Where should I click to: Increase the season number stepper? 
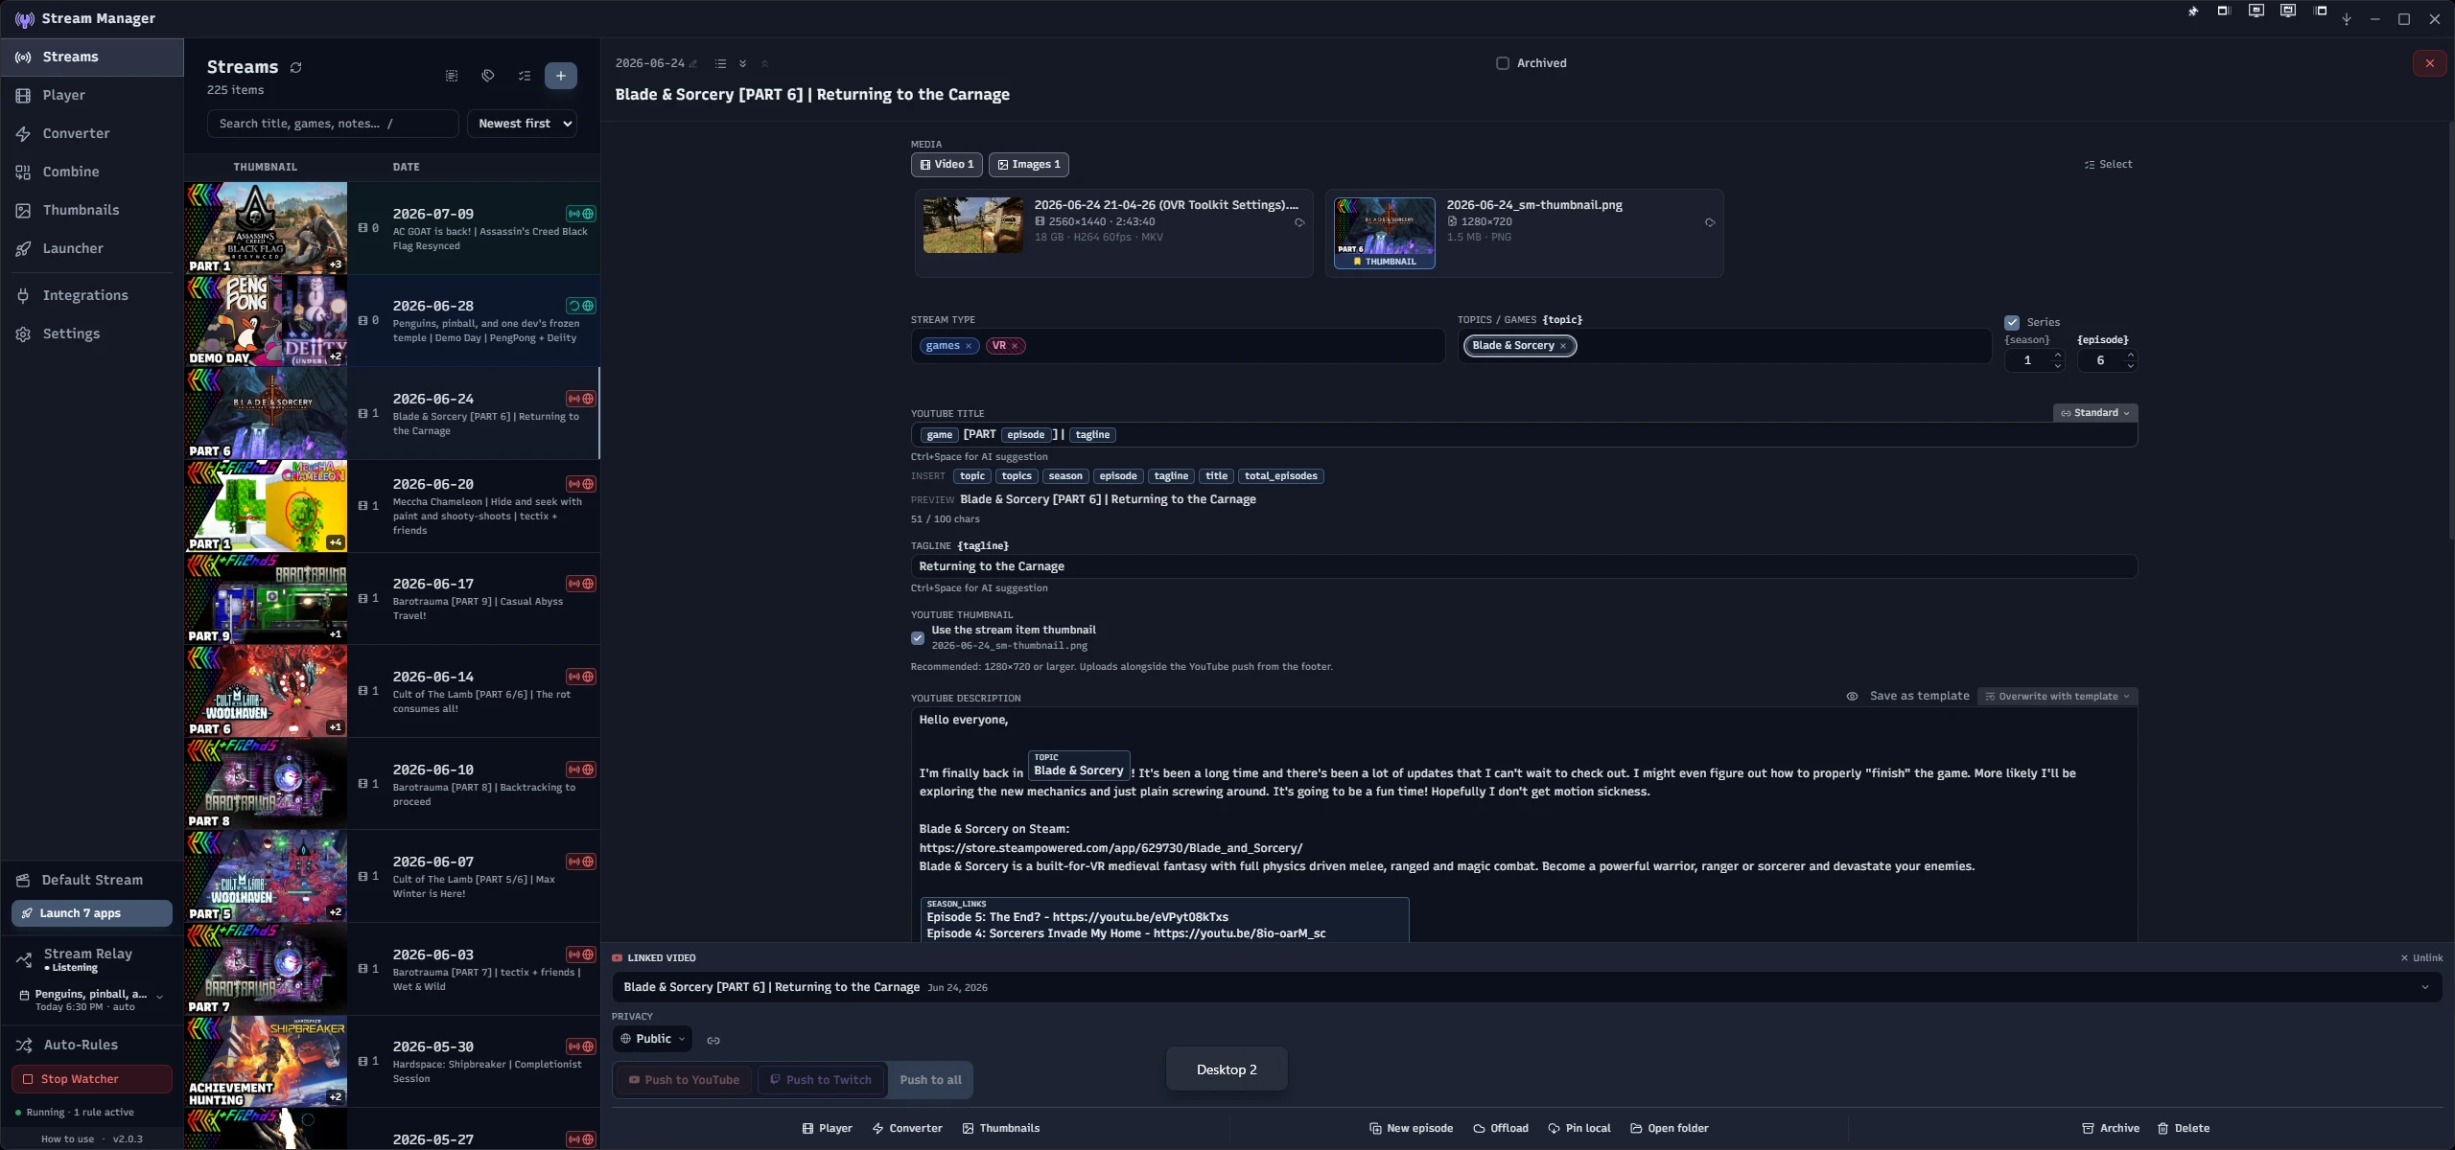tap(2057, 356)
